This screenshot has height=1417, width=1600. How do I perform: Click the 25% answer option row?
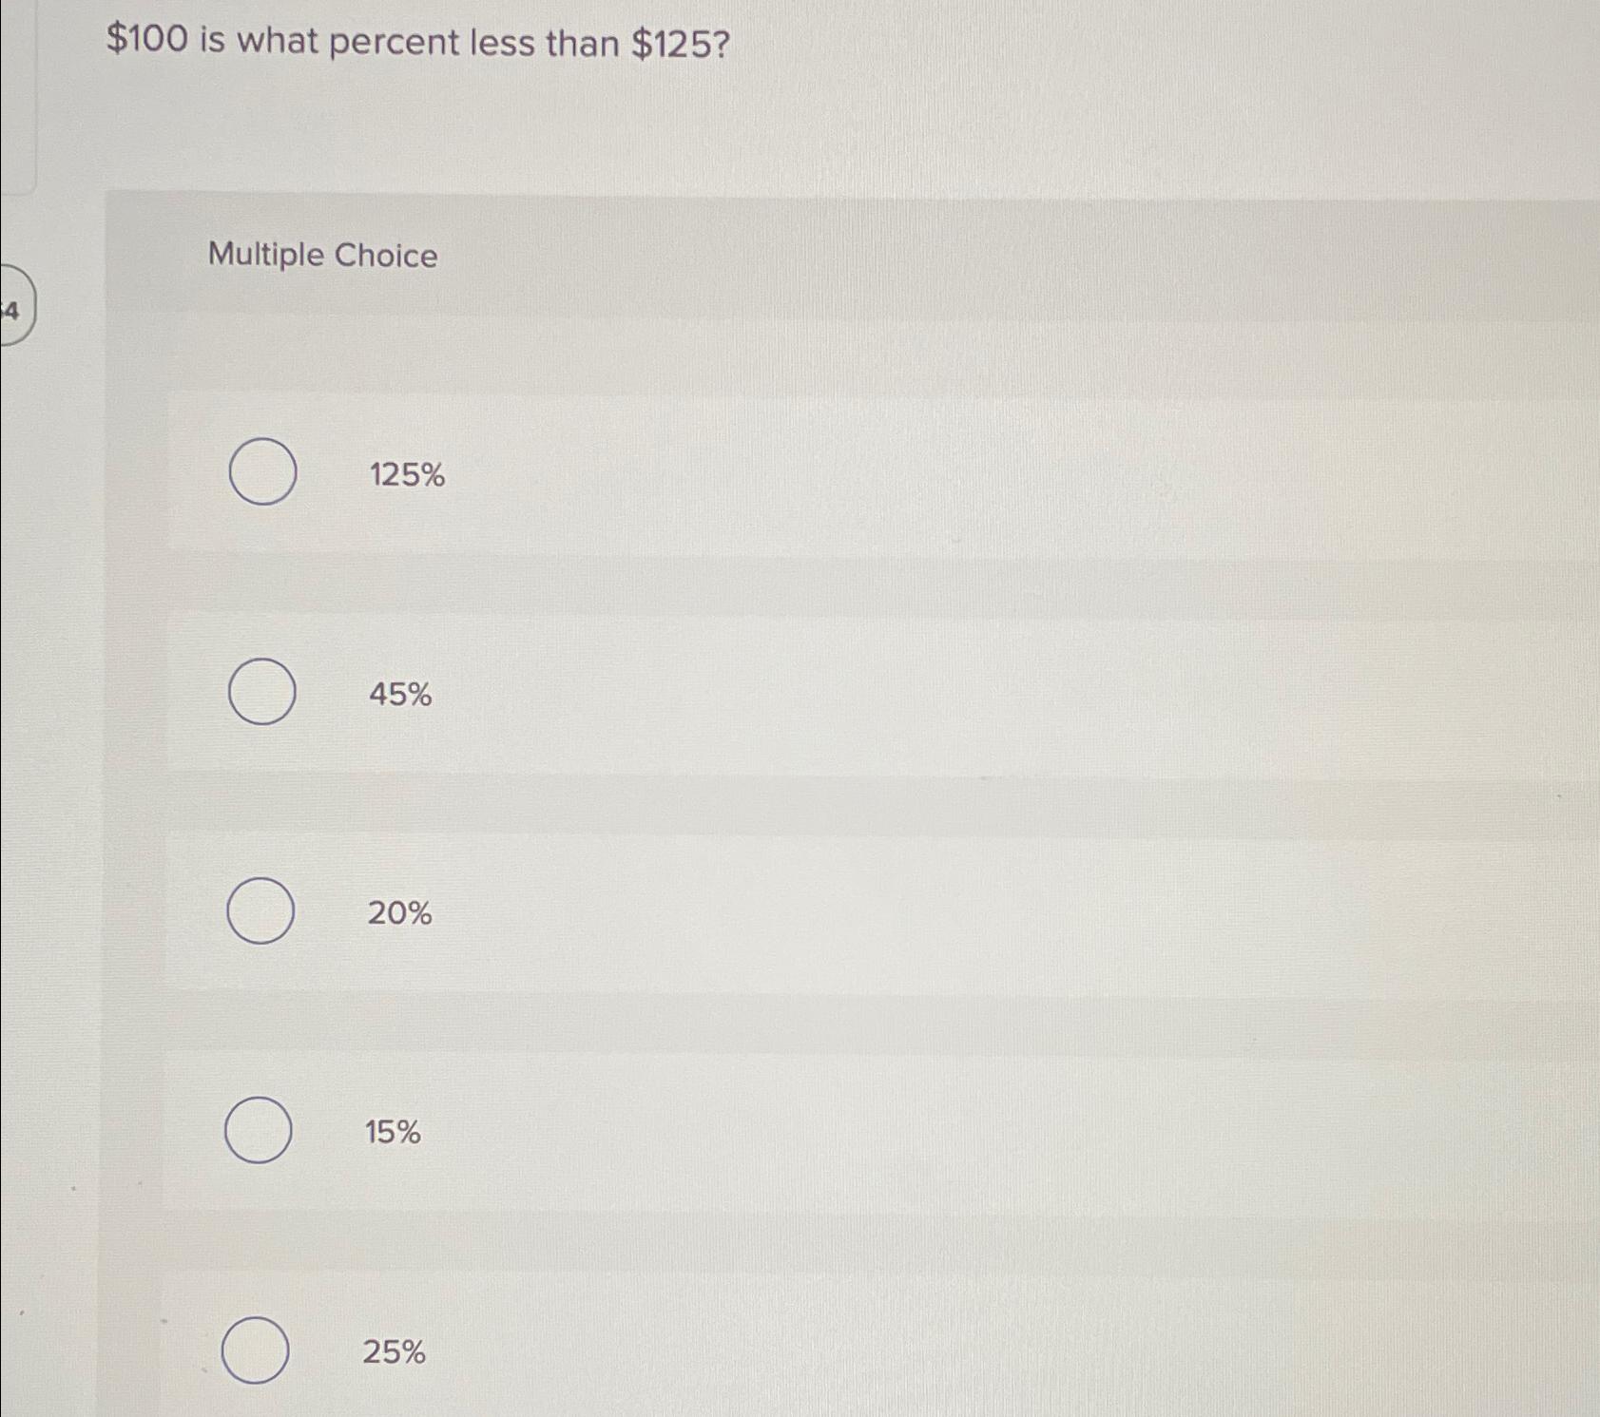point(761,1351)
